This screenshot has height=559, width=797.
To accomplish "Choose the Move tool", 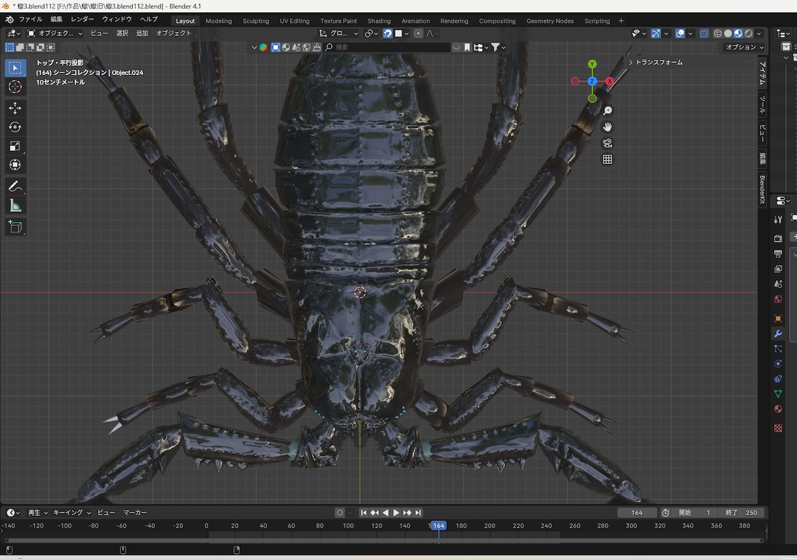I will (x=16, y=108).
